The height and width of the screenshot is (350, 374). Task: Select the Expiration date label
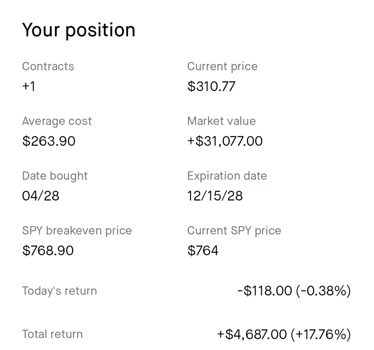tap(227, 176)
